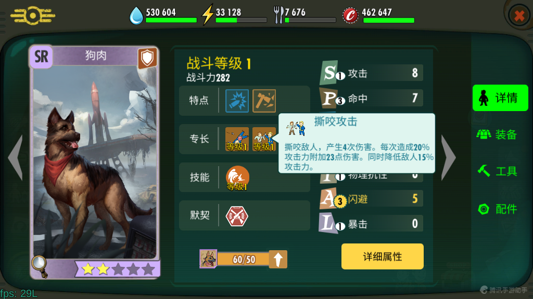Click the blue explosion trait icon

pos(237,101)
